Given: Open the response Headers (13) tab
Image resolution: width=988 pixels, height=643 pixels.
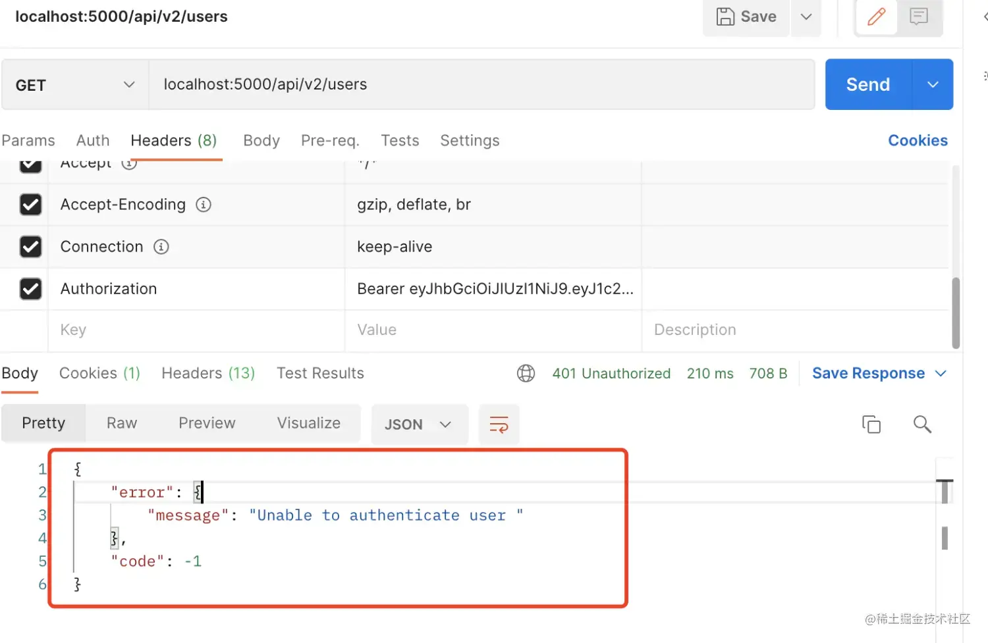Looking at the screenshot, I should (x=208, y=374).
